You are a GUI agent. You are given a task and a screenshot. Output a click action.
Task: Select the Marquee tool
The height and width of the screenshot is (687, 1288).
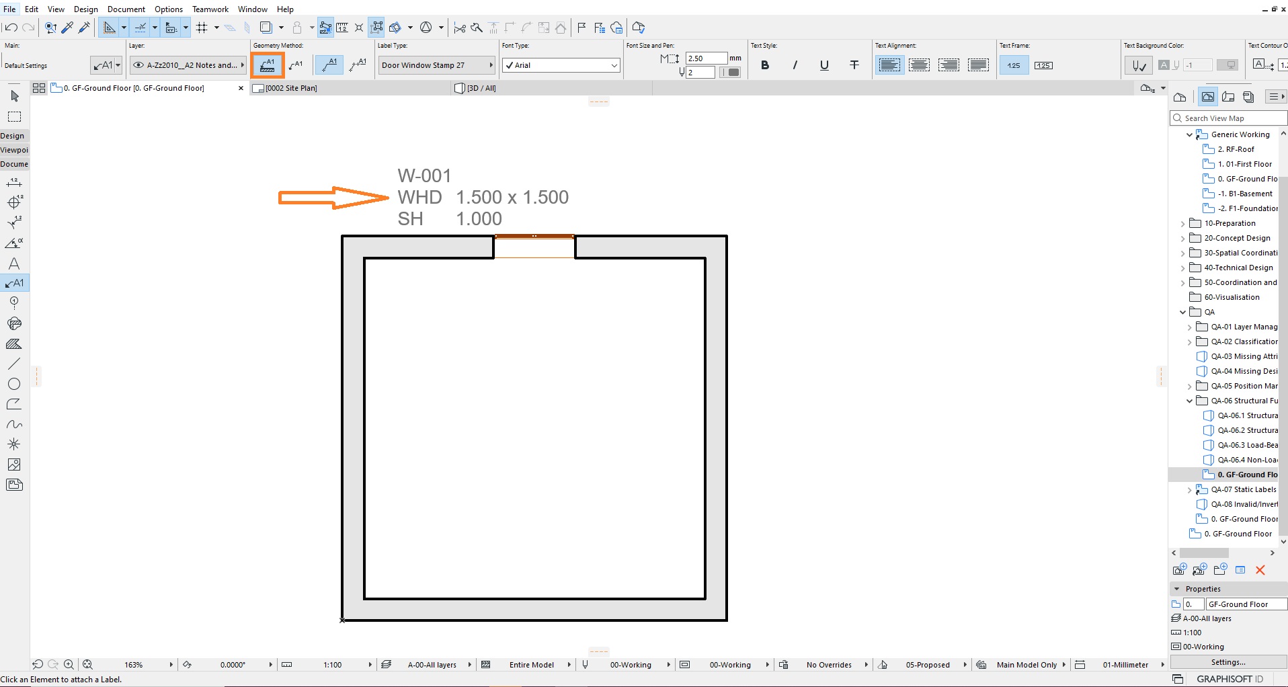click(x=14, y=117)
